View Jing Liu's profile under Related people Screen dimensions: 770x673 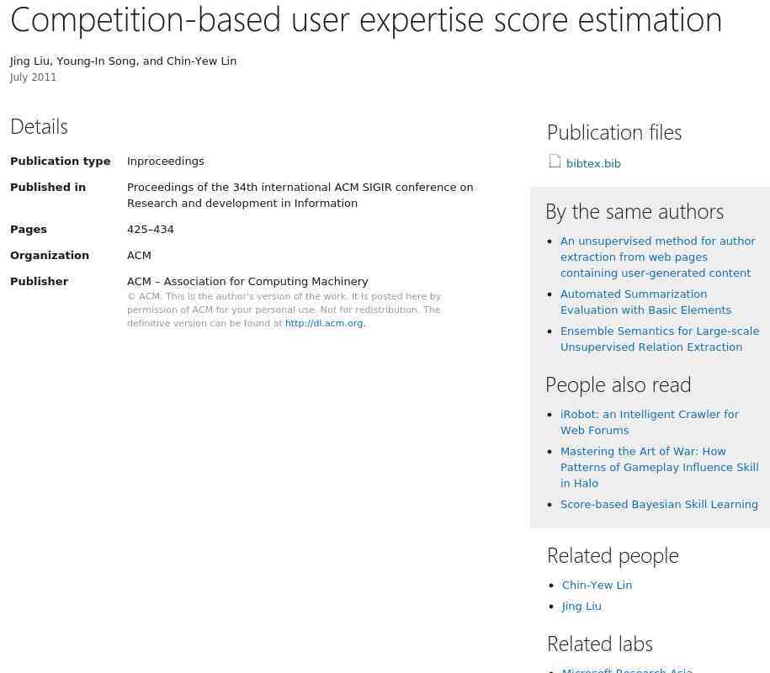(581, 607)
